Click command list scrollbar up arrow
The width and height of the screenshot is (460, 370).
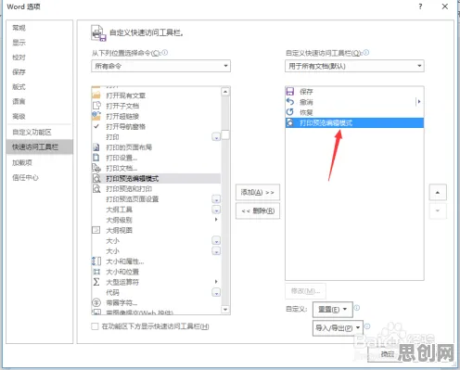coord(225,92)
